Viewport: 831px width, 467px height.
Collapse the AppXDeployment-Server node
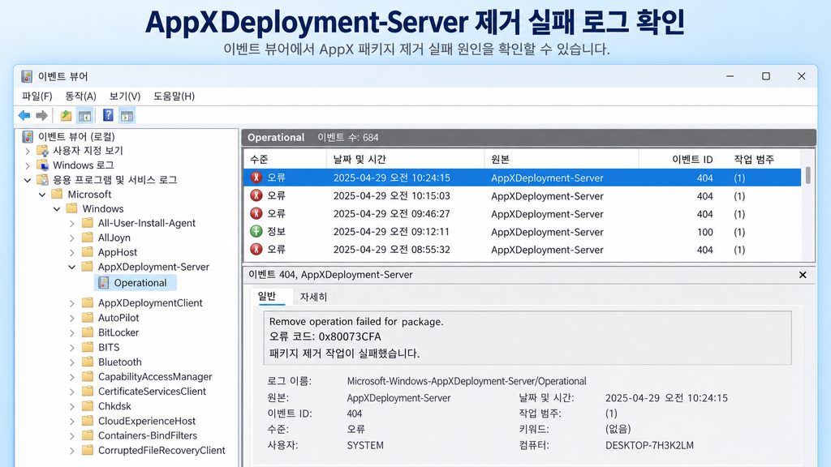pos(72,267)
